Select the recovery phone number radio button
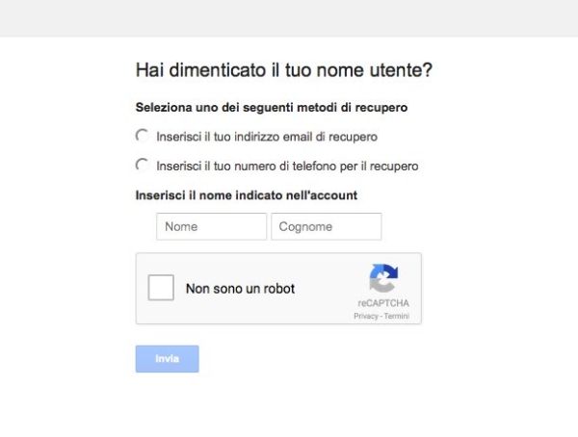 click(143, 165)
